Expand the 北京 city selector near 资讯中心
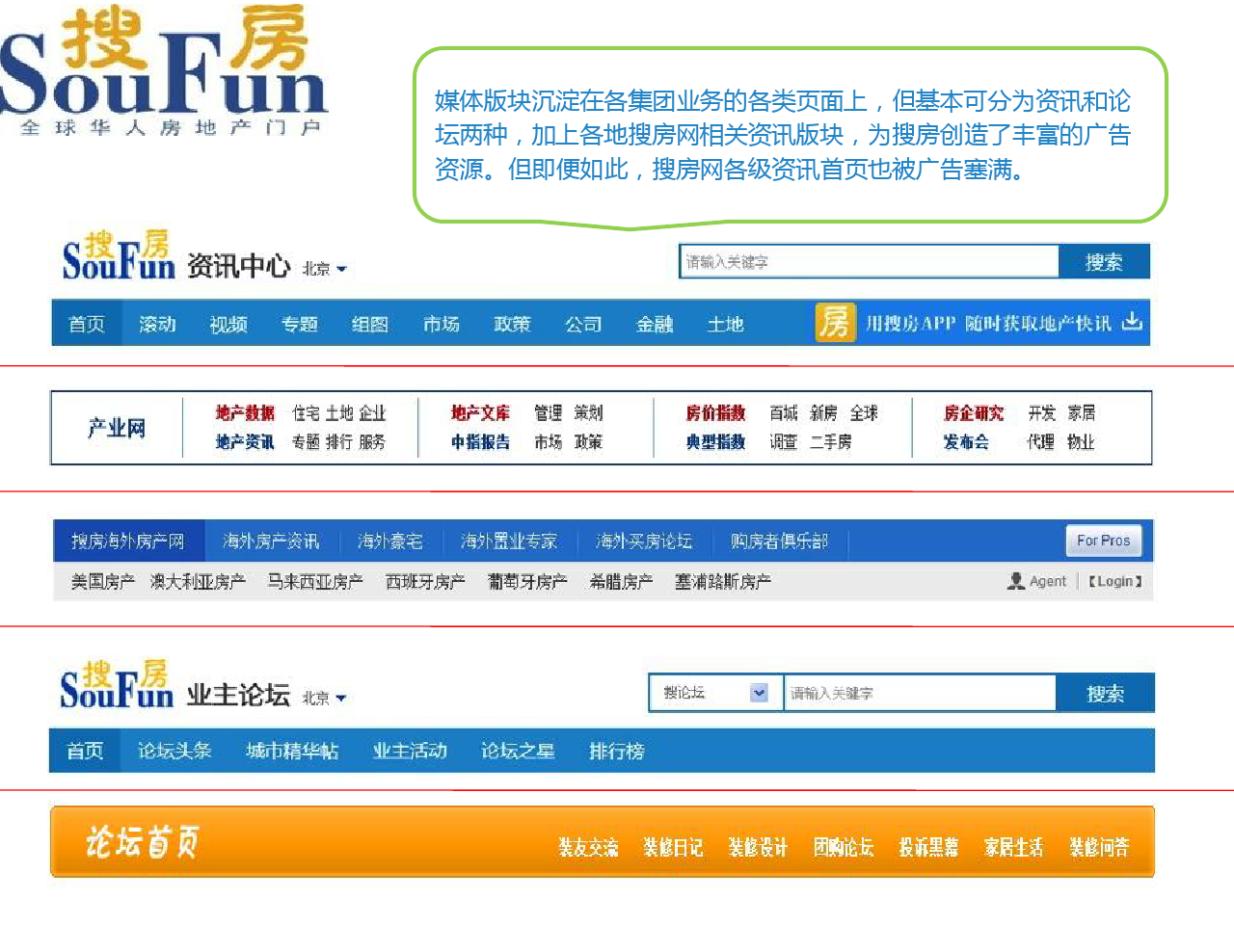The width and height of the screenshot is (1234, 925). coord(325,269)
